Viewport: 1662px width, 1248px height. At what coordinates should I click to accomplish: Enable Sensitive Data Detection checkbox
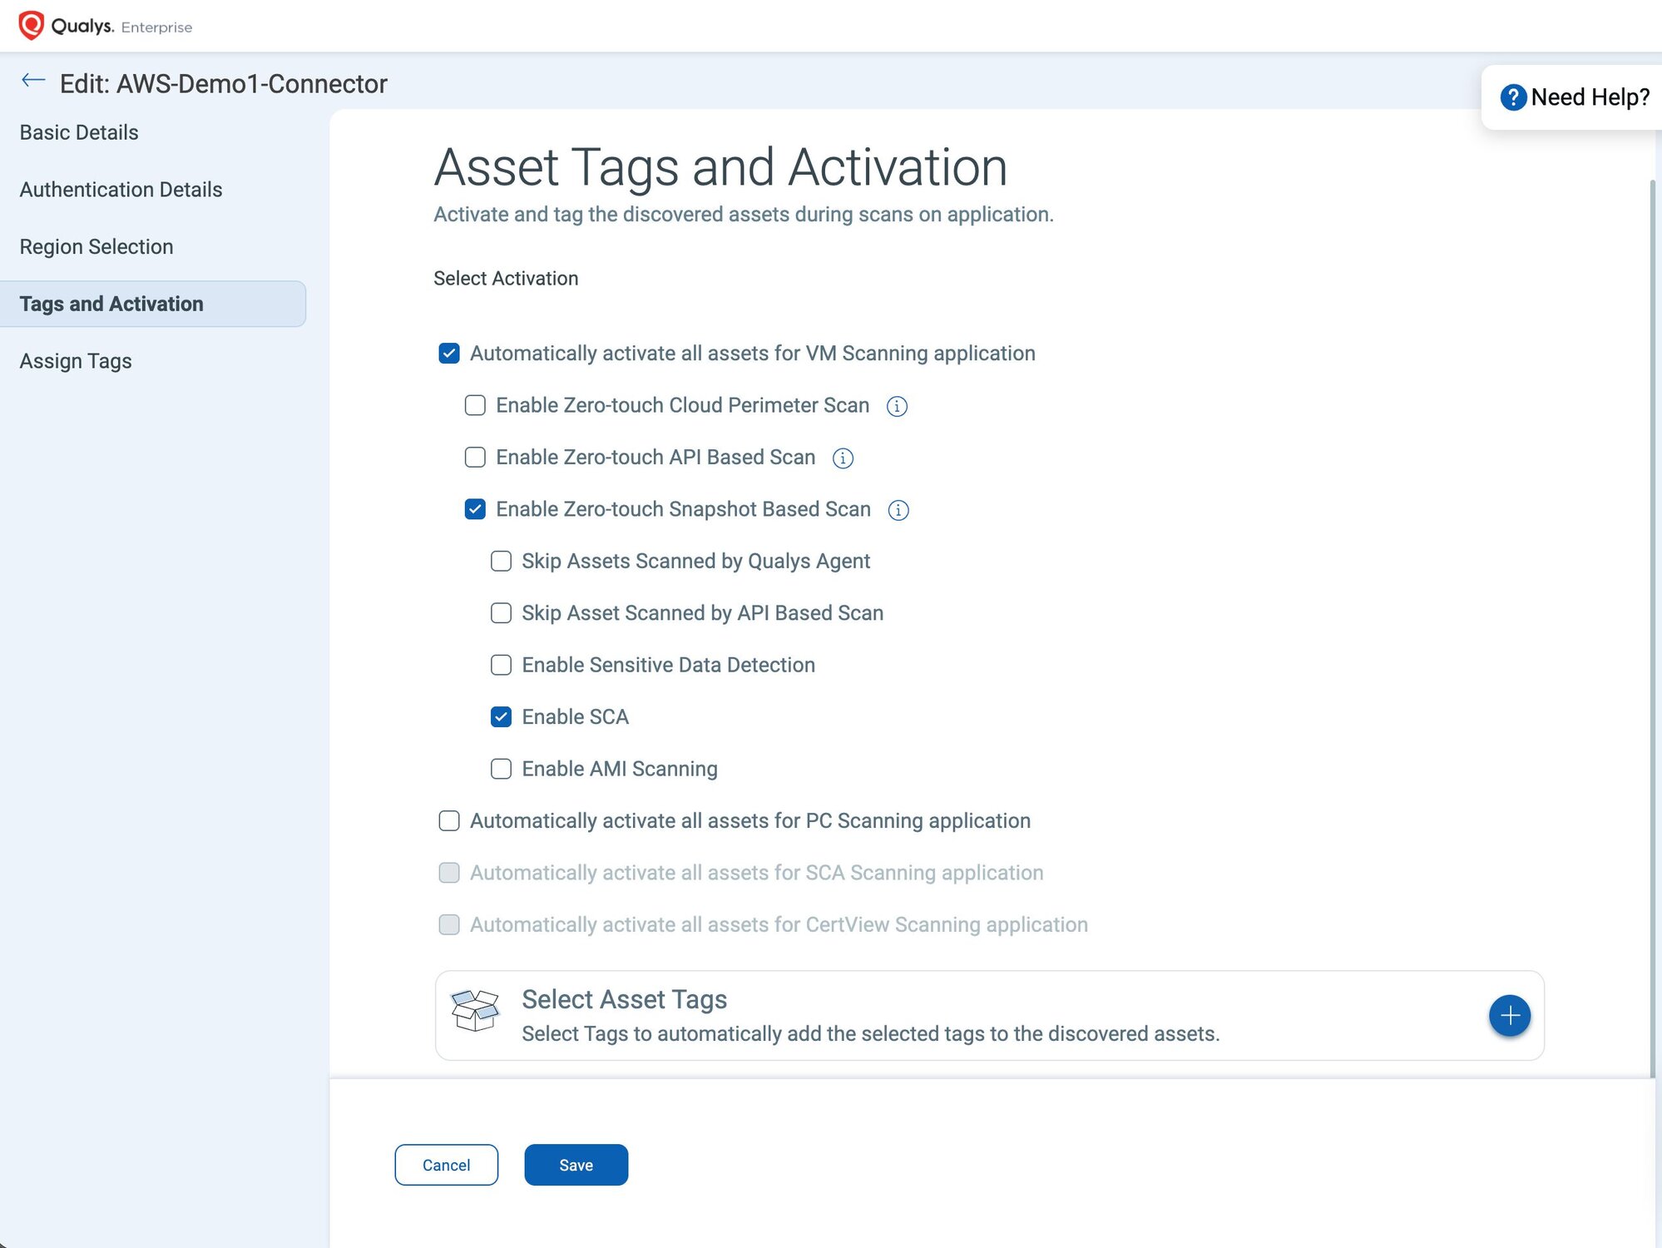click(501, 665)
